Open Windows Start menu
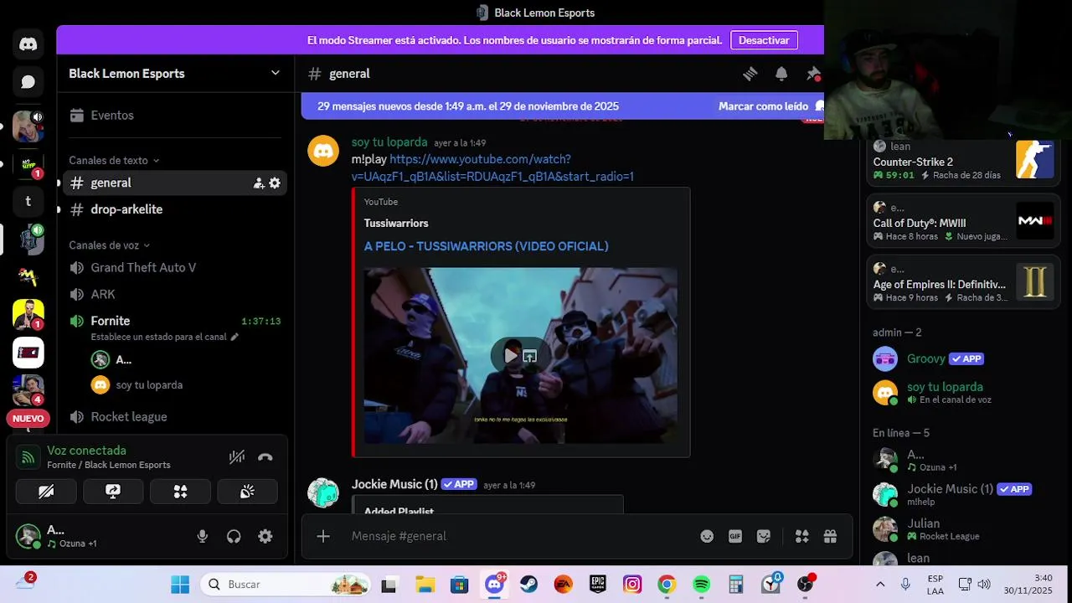Viewport: 1072px width, 603px height. coord(180,585)
